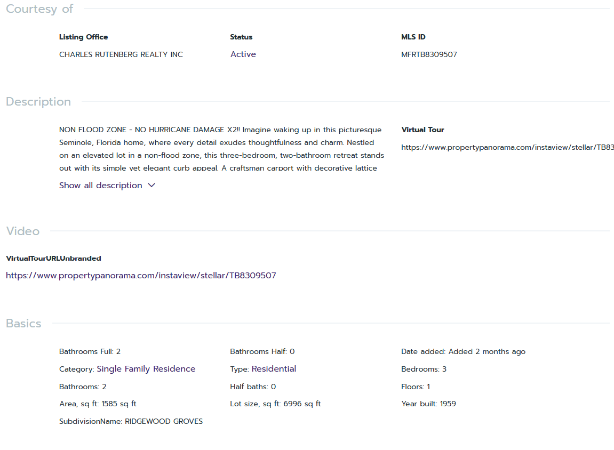The height and width of the screenshot is (450, 614).
Task: Click the Year built: 1959 entry
Action: (x=428, y=404)
